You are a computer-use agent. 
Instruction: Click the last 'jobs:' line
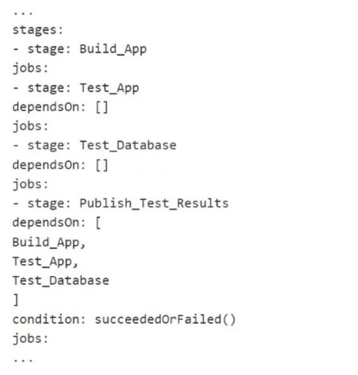pyautogui.click(x=30, y=339)
